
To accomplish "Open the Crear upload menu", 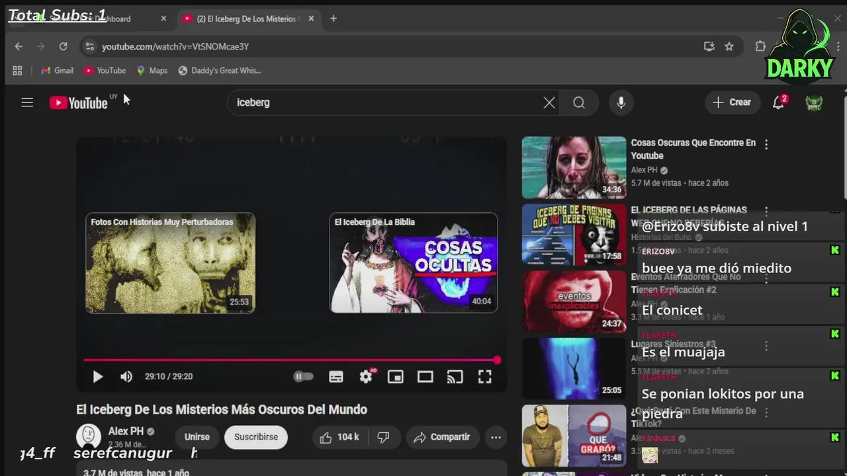I will [732, 102].
